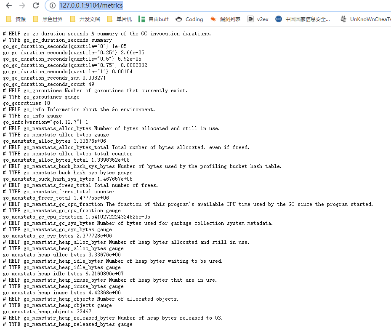Viewport: 391px width, 328px height.
Task: Open the 黑色世界 bookmark folder
Action: pos(48,19)
